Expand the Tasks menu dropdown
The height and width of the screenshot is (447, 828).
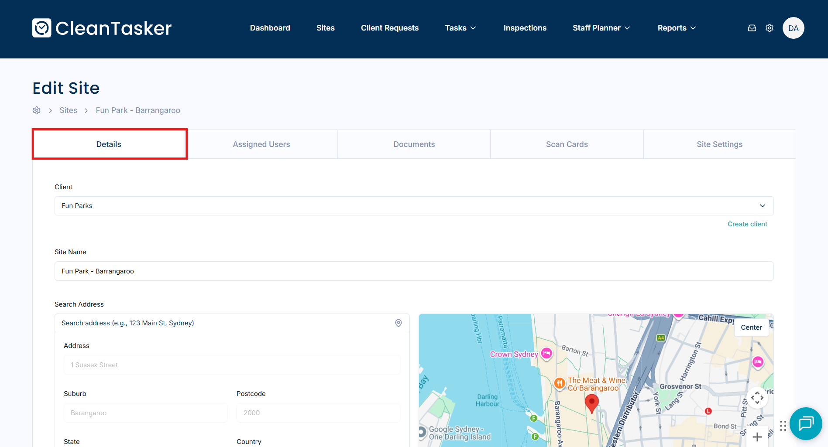pyautogui.click(x=460, y=28)
